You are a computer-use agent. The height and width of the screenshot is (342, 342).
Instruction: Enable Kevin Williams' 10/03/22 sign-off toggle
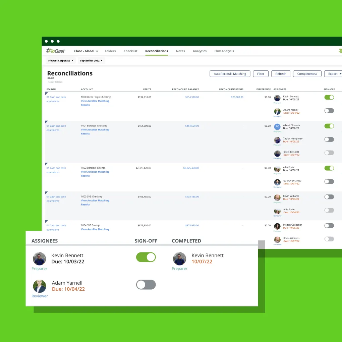pos(329,197)
